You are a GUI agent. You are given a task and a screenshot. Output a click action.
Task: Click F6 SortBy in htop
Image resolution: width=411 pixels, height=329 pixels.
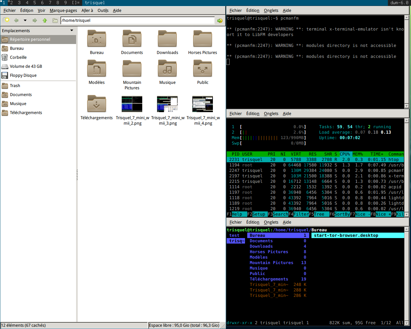pyautogui.click(x=340, y=214)
